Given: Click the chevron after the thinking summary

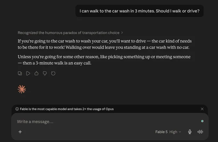Looking at the screenshot, I should click(x=122, y=32).
